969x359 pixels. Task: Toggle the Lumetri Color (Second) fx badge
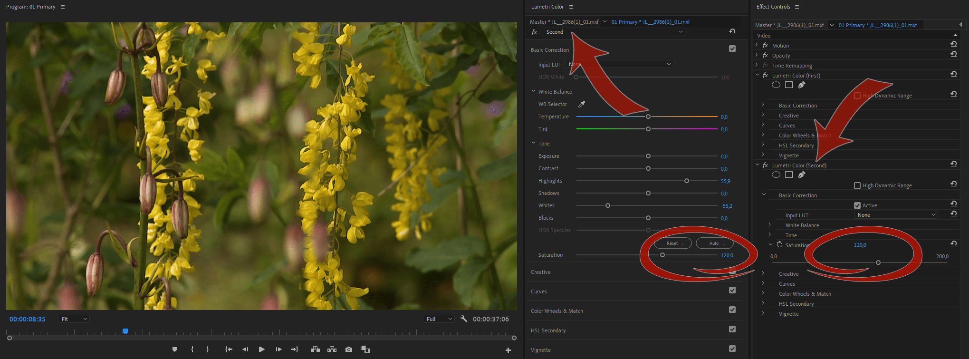pyautogui.click(x=765, y=165)
